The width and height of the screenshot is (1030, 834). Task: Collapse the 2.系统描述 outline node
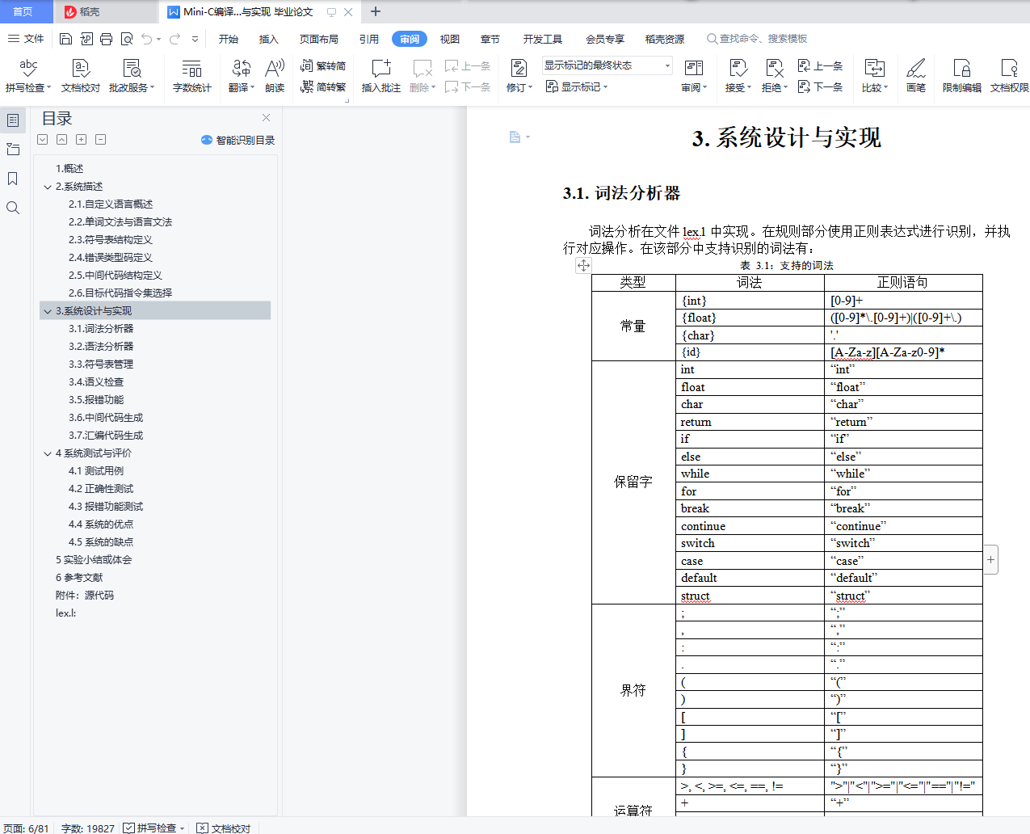48,186
